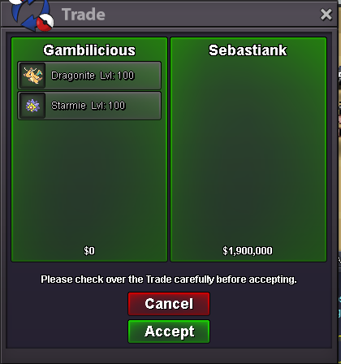Click the empty title bar area right of Trade
This screenshot has width=341, height=364.
point(211,15)
